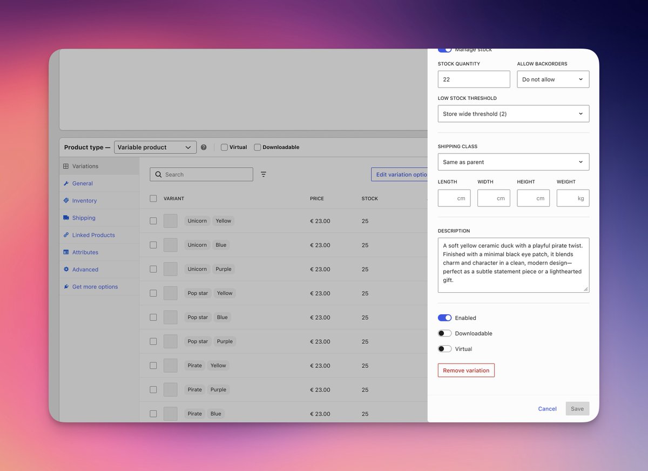Tick the Virtual checkbox next to Product type
Image resolution: width=648 pixels, height=471 pixels.
224,147
